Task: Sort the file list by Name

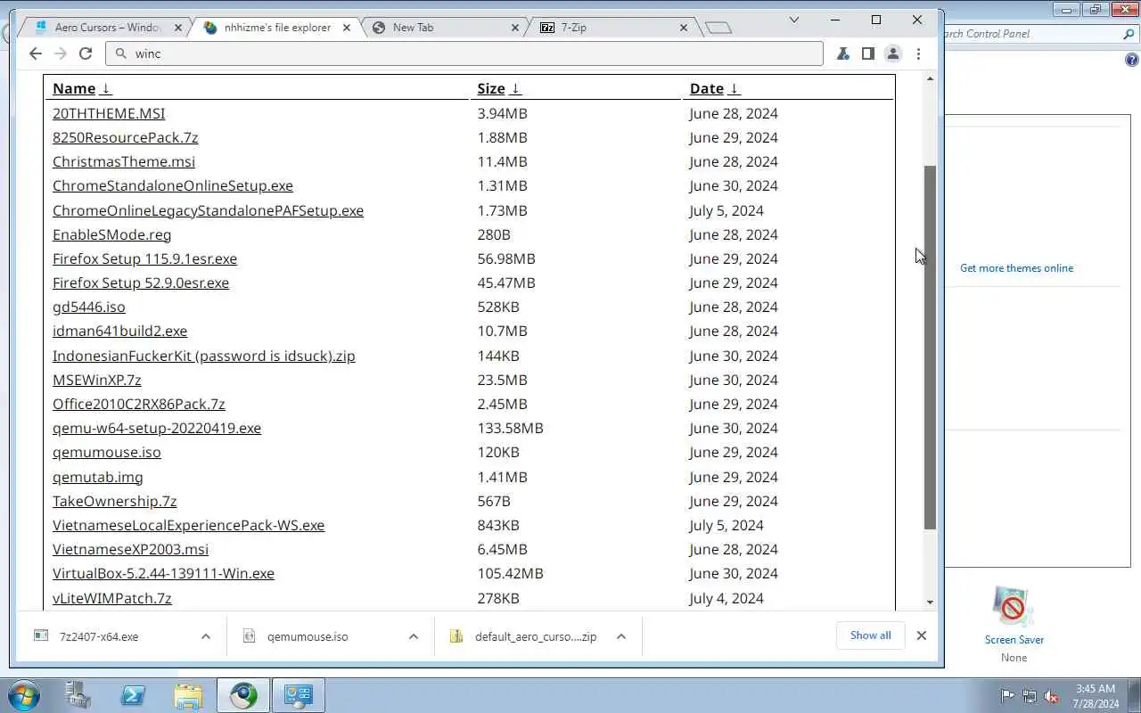Action: point(82,88)
